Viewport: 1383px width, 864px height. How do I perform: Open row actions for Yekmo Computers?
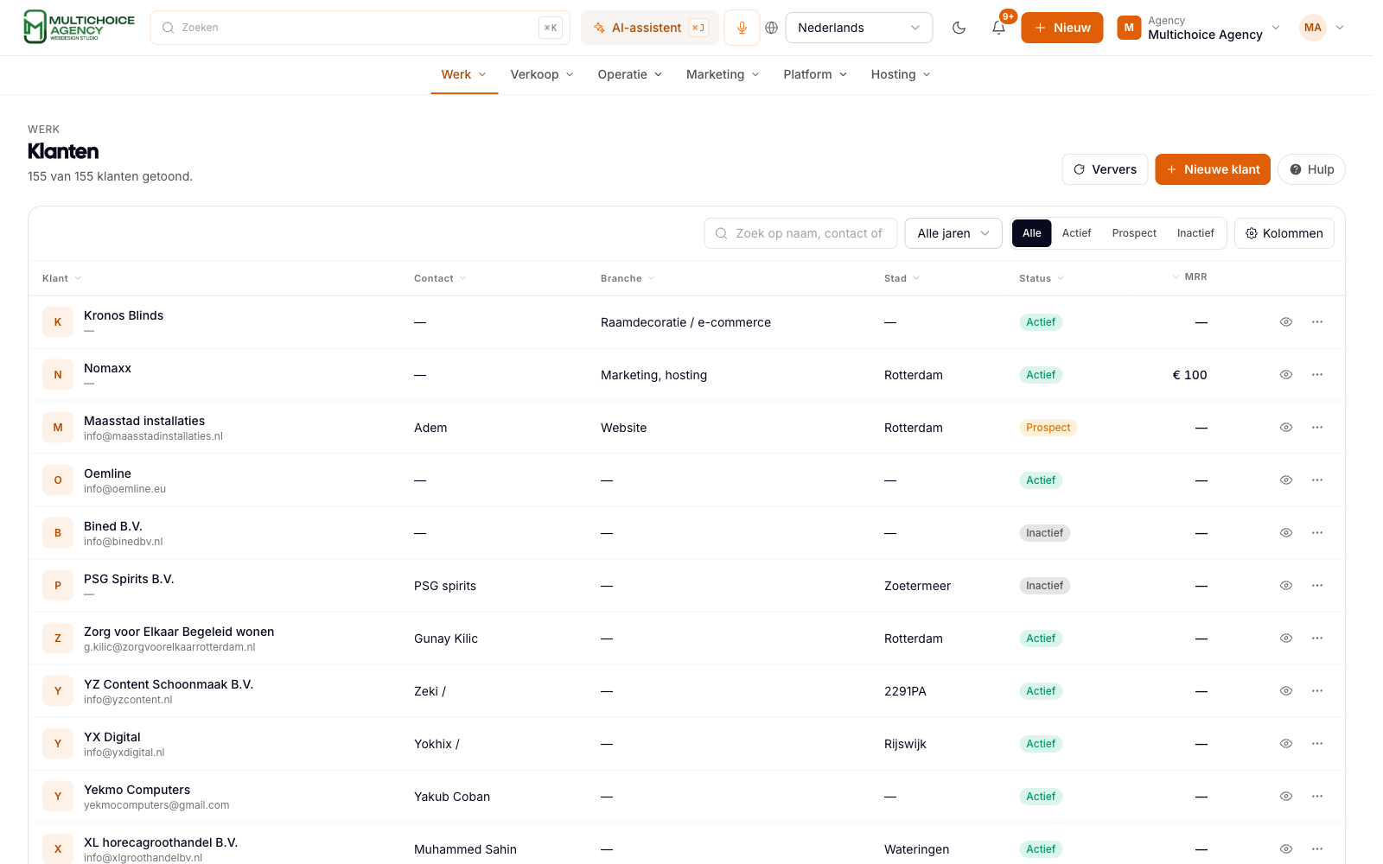coord(1317,797)
